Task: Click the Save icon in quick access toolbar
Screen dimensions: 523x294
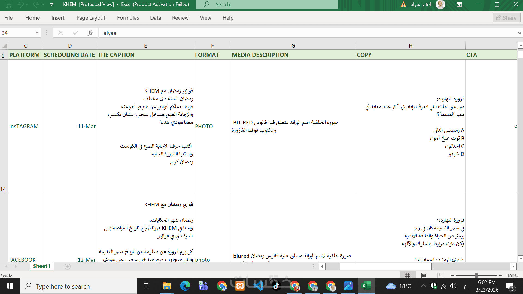Action: click(9, 4)
